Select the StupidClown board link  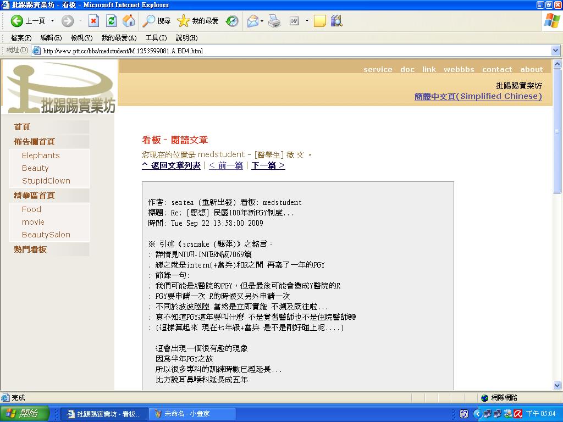point(46,180)
